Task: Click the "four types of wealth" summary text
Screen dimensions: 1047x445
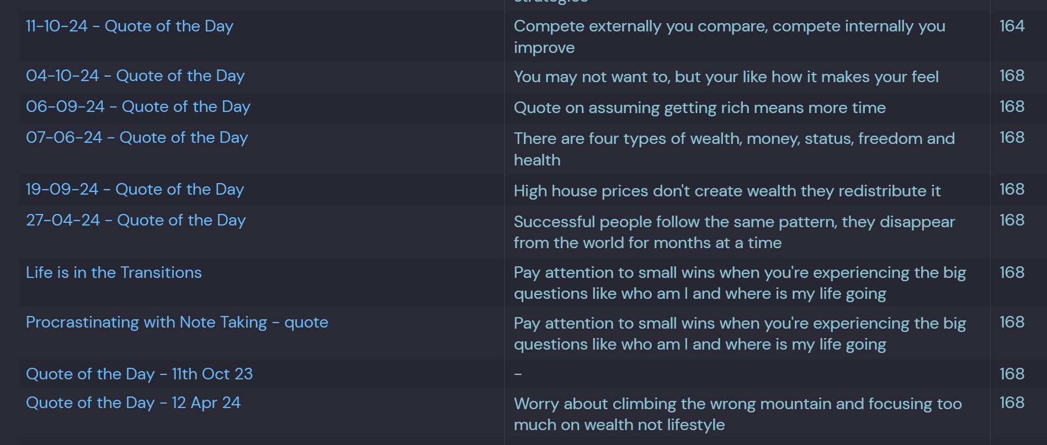Action: [734, 139]
